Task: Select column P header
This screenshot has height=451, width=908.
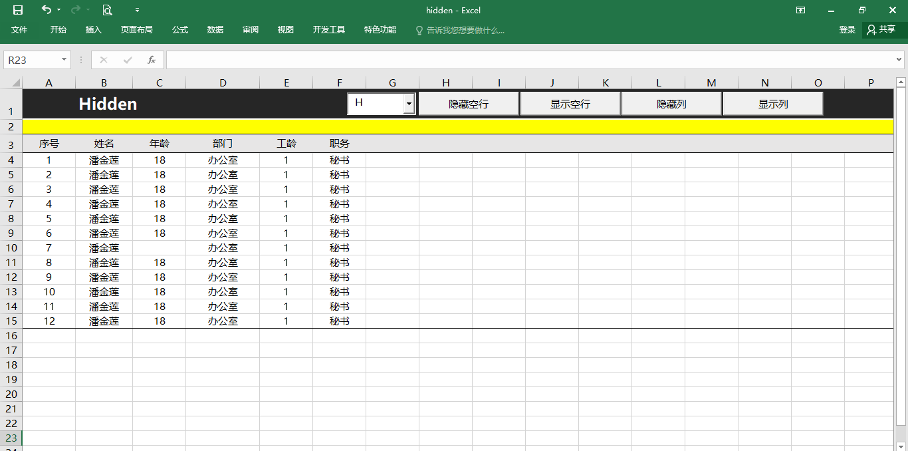Action: pos(871,83)
